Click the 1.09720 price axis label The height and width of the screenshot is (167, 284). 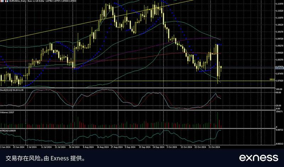point(279,39)
